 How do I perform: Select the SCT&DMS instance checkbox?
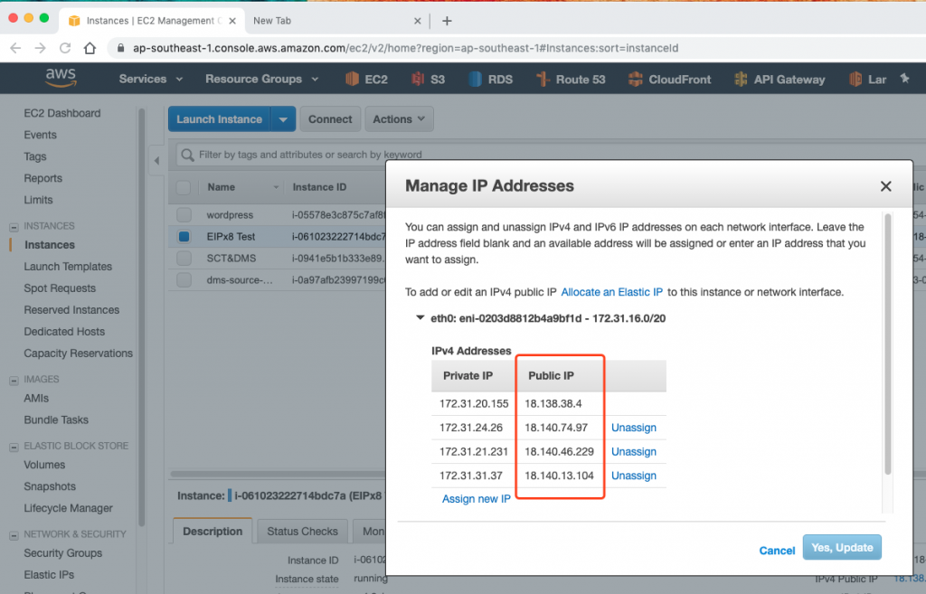tap(184, 258)
